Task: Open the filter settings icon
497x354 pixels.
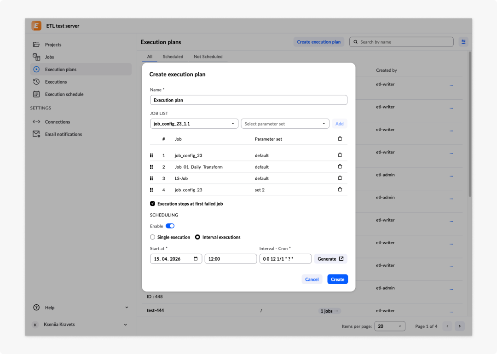Action: (463, 42)
